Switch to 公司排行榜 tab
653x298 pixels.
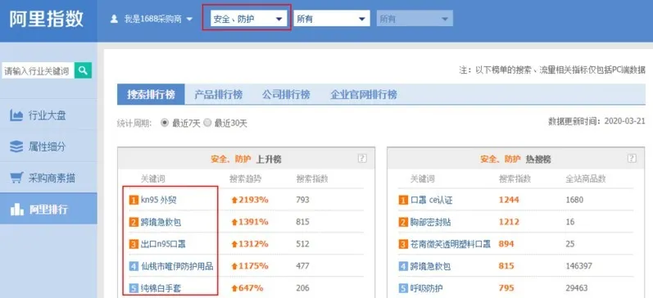pos(286,94)
